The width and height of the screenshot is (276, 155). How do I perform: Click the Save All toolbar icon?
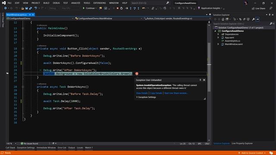tap(31, 8)
